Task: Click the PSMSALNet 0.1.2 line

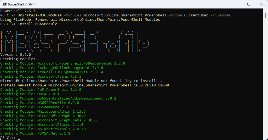Action: coord(35,133)
